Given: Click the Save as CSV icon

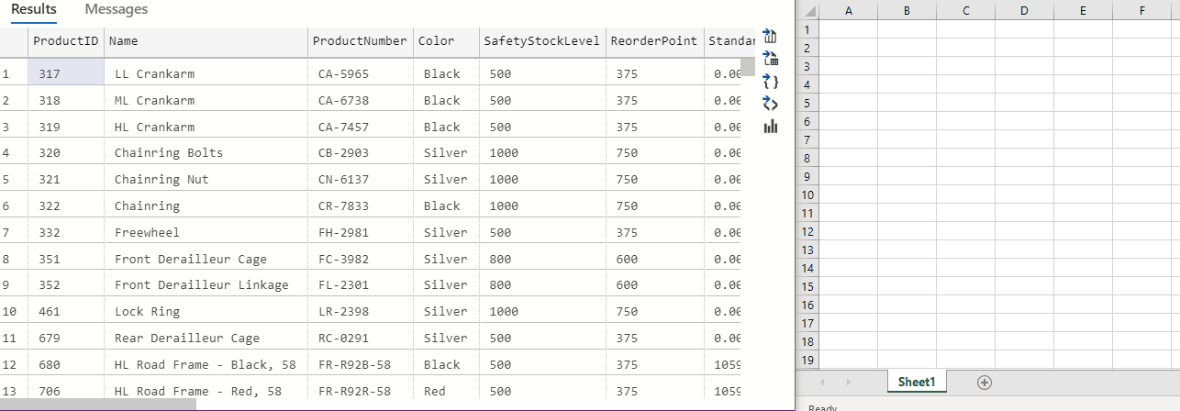Looking at the screenshot, I should click(x=771, y=37).
